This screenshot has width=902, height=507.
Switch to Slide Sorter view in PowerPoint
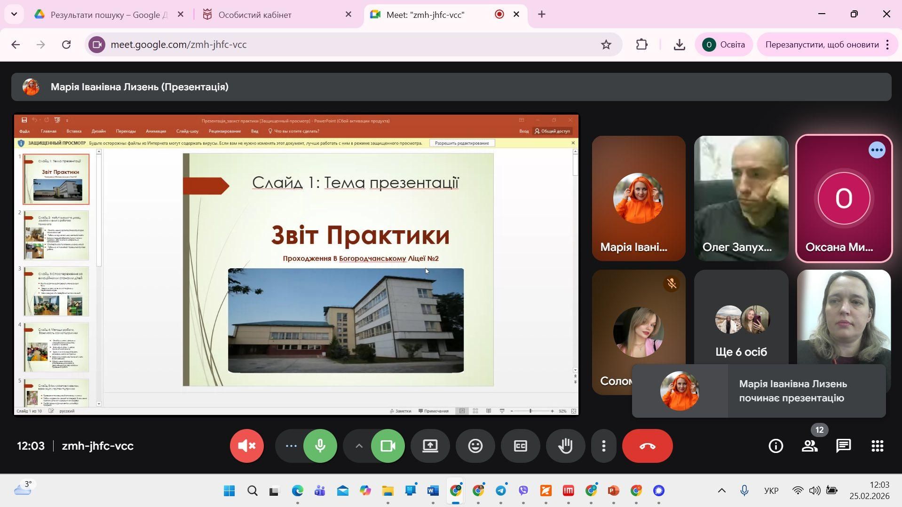(x=475, y=411)
